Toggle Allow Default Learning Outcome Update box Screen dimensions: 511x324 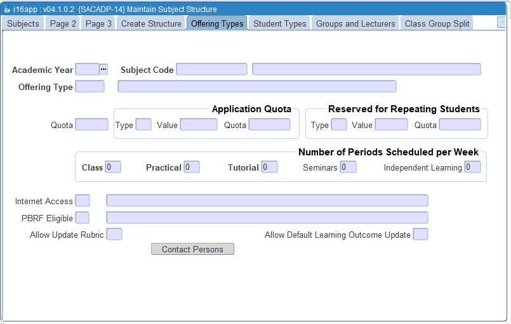click(420, 235)
